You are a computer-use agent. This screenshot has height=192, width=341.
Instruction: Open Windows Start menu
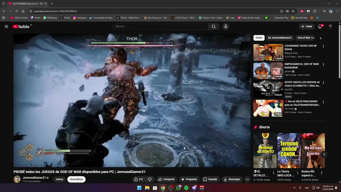tap(139, 188)
